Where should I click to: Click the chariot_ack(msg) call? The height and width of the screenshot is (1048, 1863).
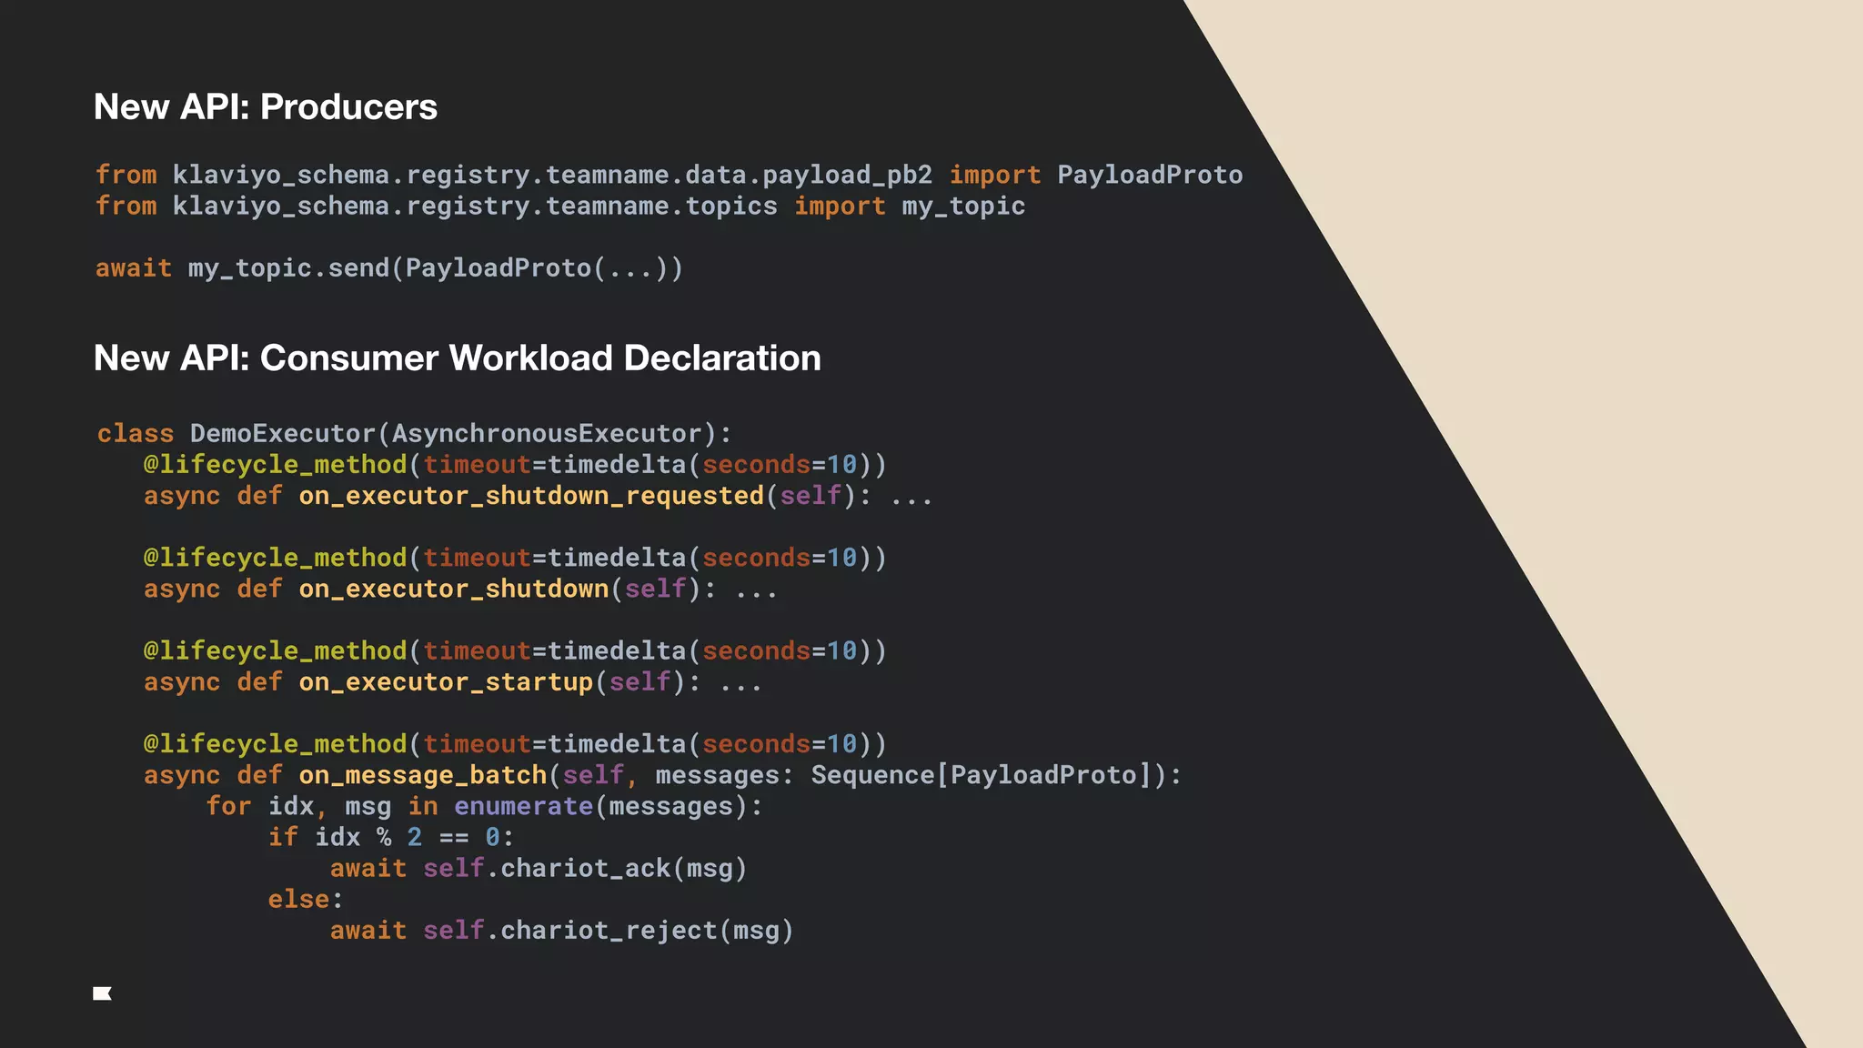coord(623,869)
